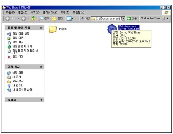Open the 보기(V) menu
173x134 pixels.
35,12
